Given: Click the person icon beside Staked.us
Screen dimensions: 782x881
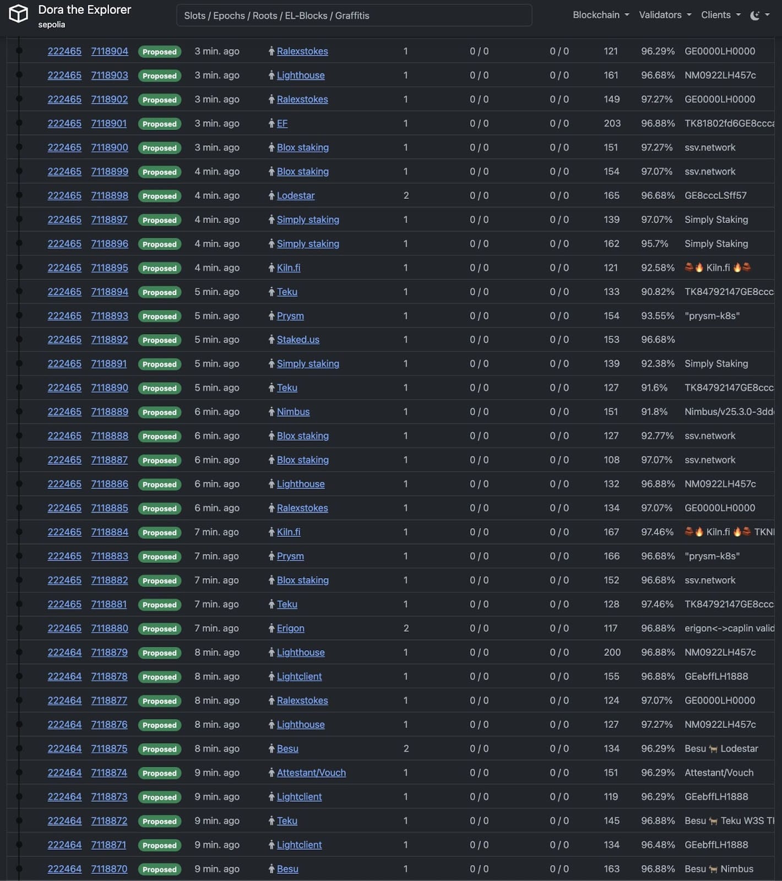Looking at the screenshot, I should (271, 340).
